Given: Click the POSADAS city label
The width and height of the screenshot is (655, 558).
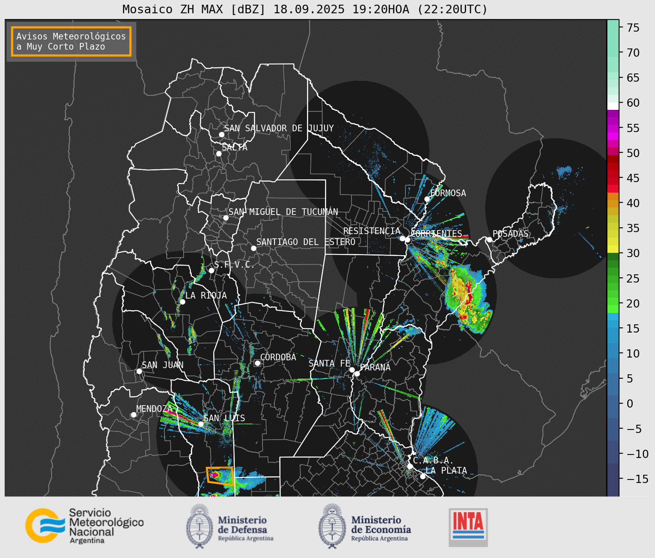Looking at the screenshot, I should tap(510, 234).
